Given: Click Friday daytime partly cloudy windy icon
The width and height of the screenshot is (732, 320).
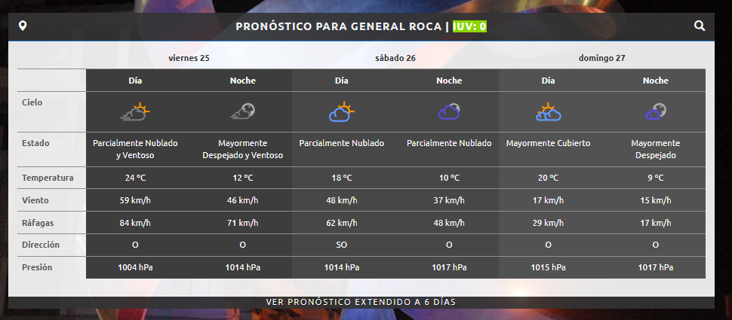Looking at the screenshot, I should coord(135,112).
